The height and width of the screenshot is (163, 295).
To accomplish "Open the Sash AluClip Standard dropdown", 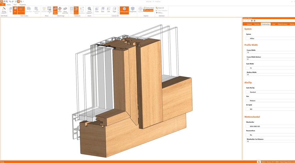I will (270, 92).
